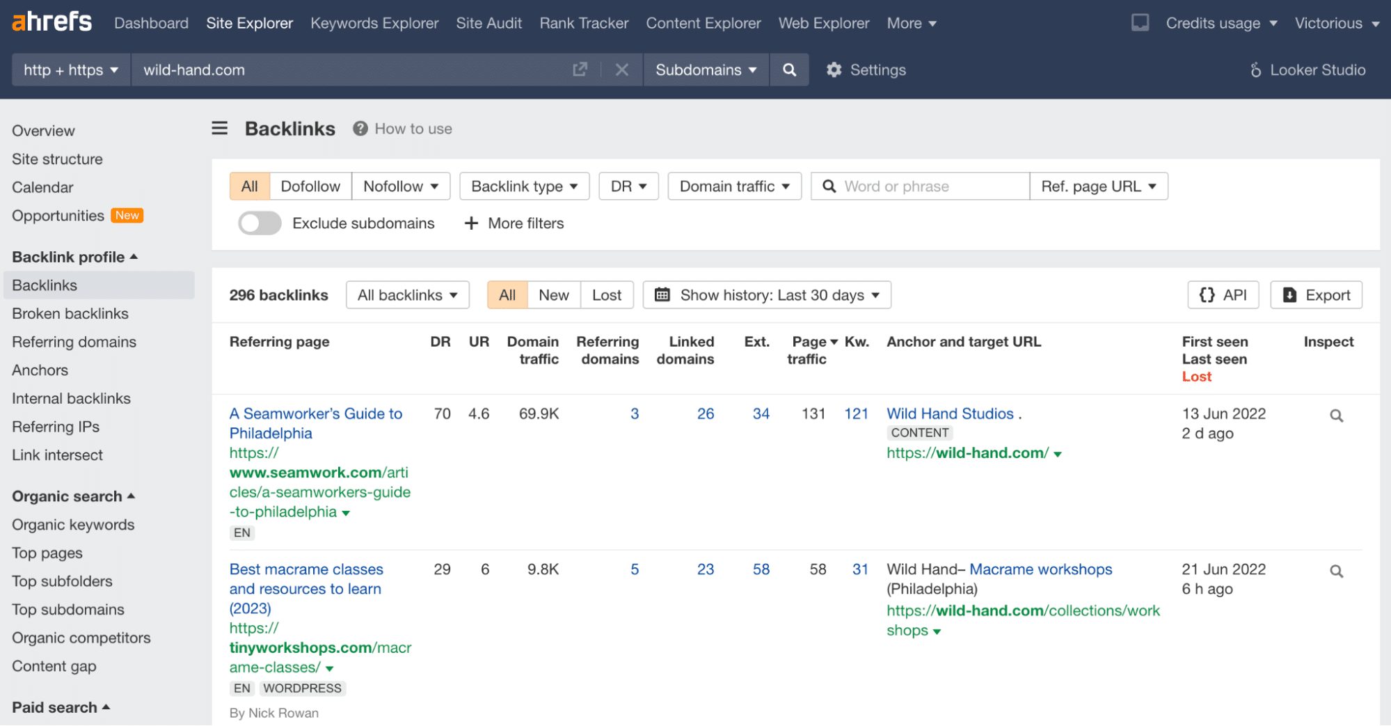The height and width of the screenshot is (726, 1391).
Task: Select the Lost backlinks filter
Action: [x=607, y=295]
